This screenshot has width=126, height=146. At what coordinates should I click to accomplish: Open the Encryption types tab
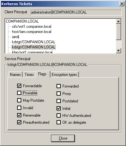[64, 75]
